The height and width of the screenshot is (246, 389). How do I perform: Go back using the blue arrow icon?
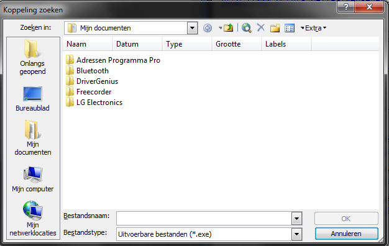click(208, 28)
